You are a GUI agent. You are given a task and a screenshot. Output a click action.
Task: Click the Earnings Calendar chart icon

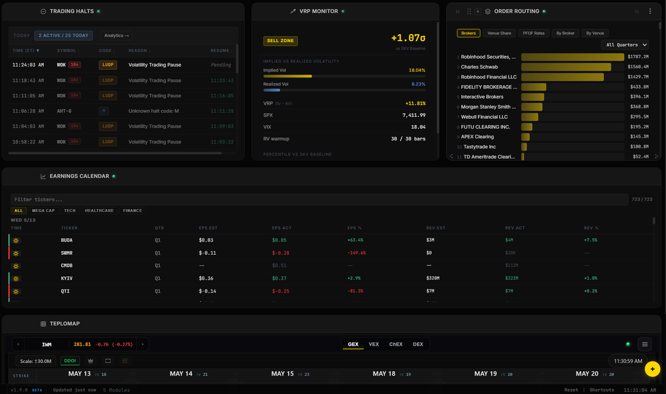(x=43, y=176)
